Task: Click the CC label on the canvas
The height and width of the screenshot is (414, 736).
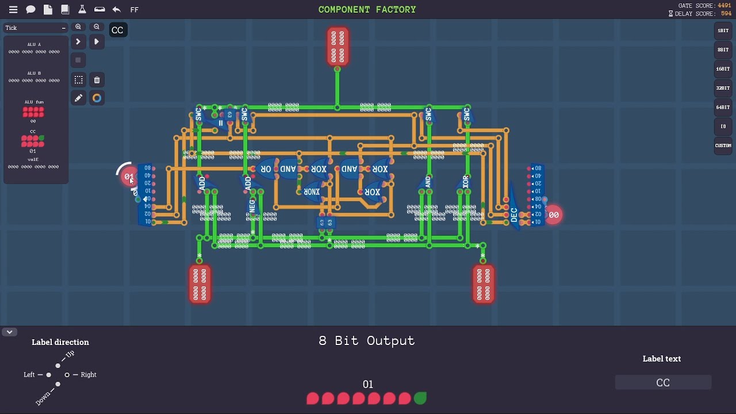Action: tap(117, 30)
